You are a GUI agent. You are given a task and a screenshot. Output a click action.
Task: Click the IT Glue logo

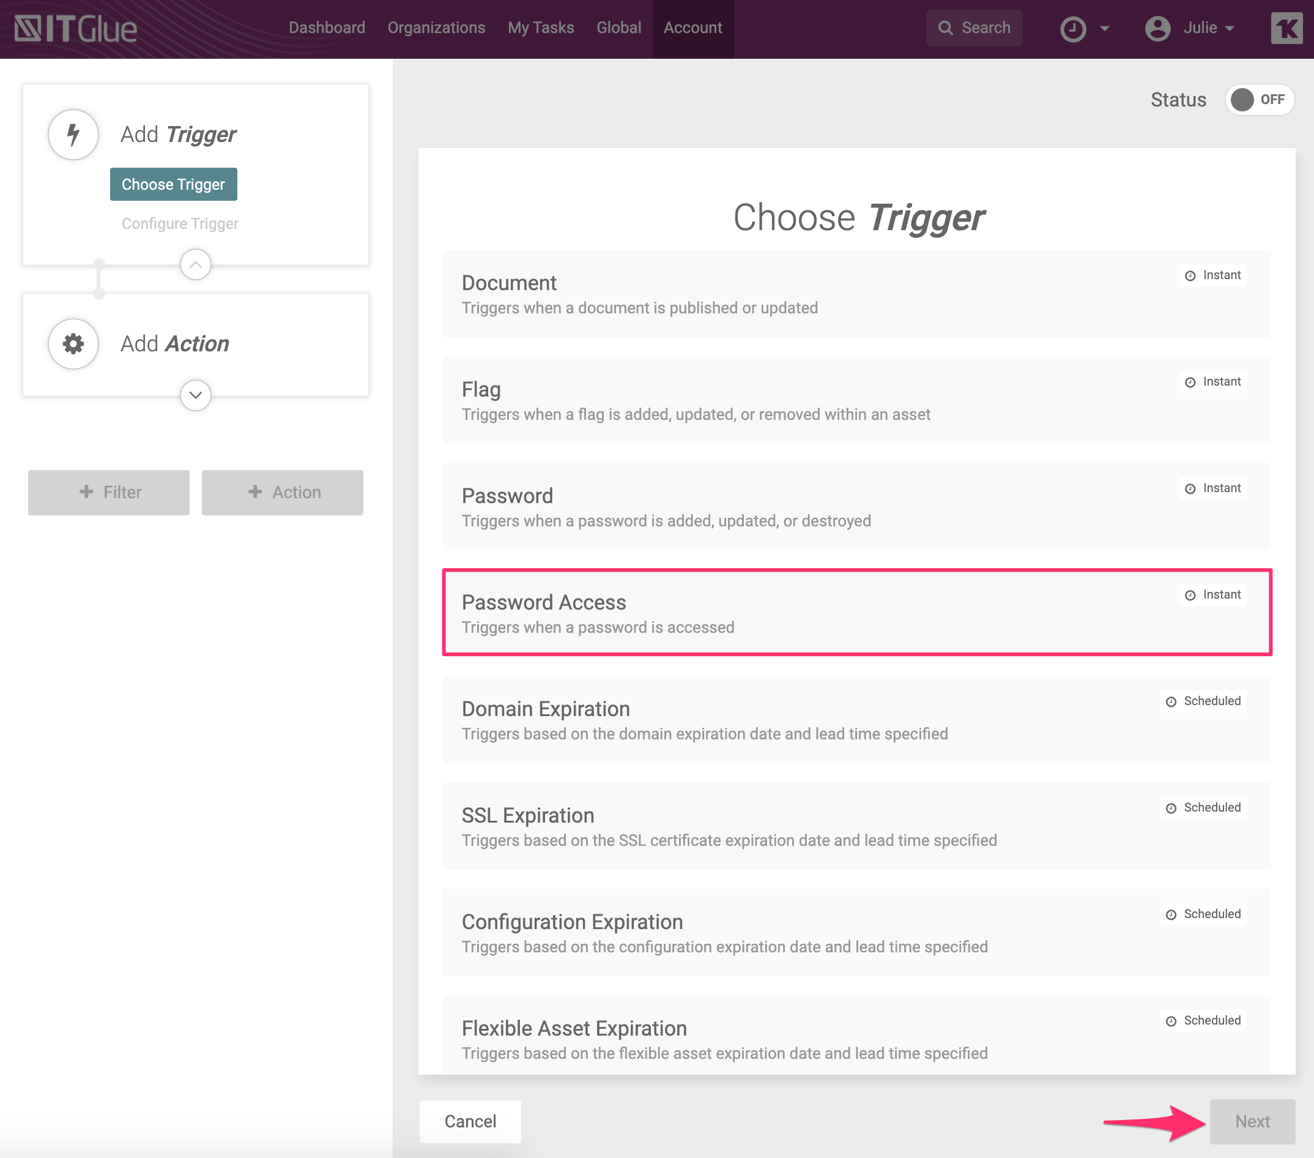click(76, 28)
